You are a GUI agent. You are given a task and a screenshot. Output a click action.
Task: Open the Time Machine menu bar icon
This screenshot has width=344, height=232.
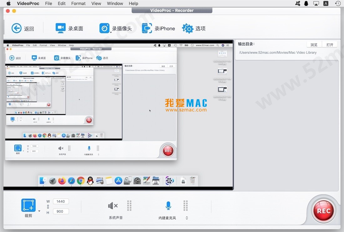tap(338, 3)
